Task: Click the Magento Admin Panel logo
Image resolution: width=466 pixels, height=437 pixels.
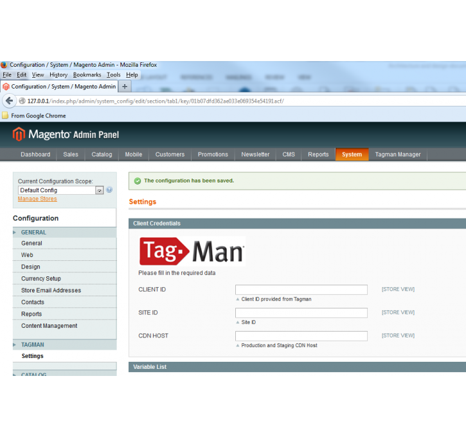Action: point(66,134)
